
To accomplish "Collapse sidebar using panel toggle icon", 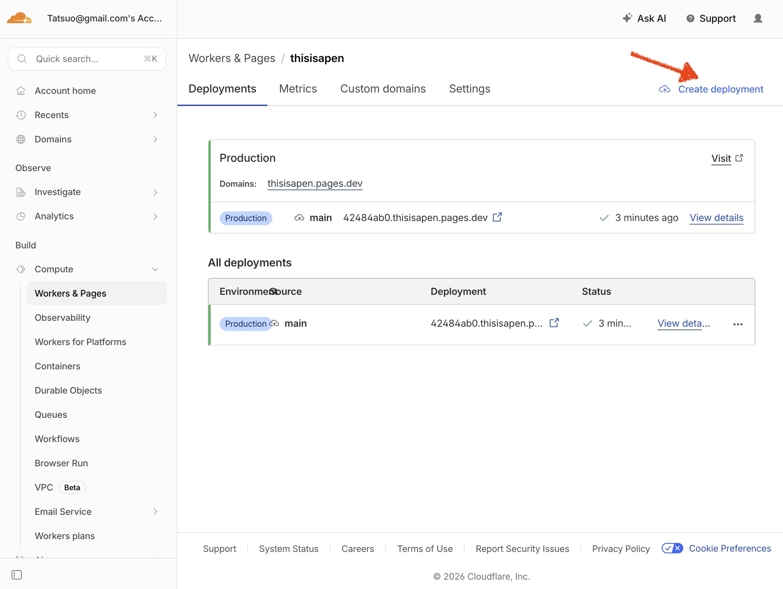I will click(x=17, y=575).
